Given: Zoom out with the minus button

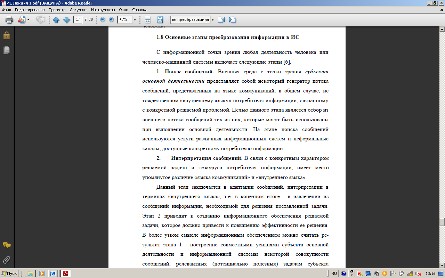Looking at the screenshot, I should pyautogui.click(x=103, y=19).
